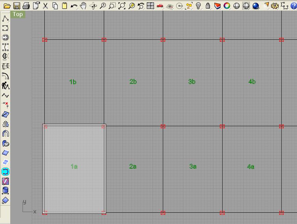Zoom to selected objects with the yellow magnifier
297x224 pixels.
(x=132, y=6)
